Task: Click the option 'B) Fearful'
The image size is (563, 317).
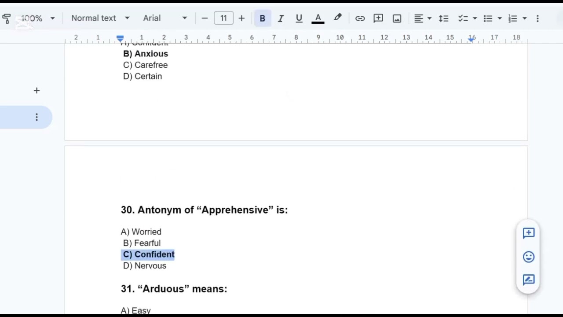Action: [142, 243]
